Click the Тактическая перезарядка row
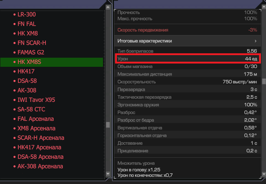This screenshot has height=184, width=266. coord(188,97)
